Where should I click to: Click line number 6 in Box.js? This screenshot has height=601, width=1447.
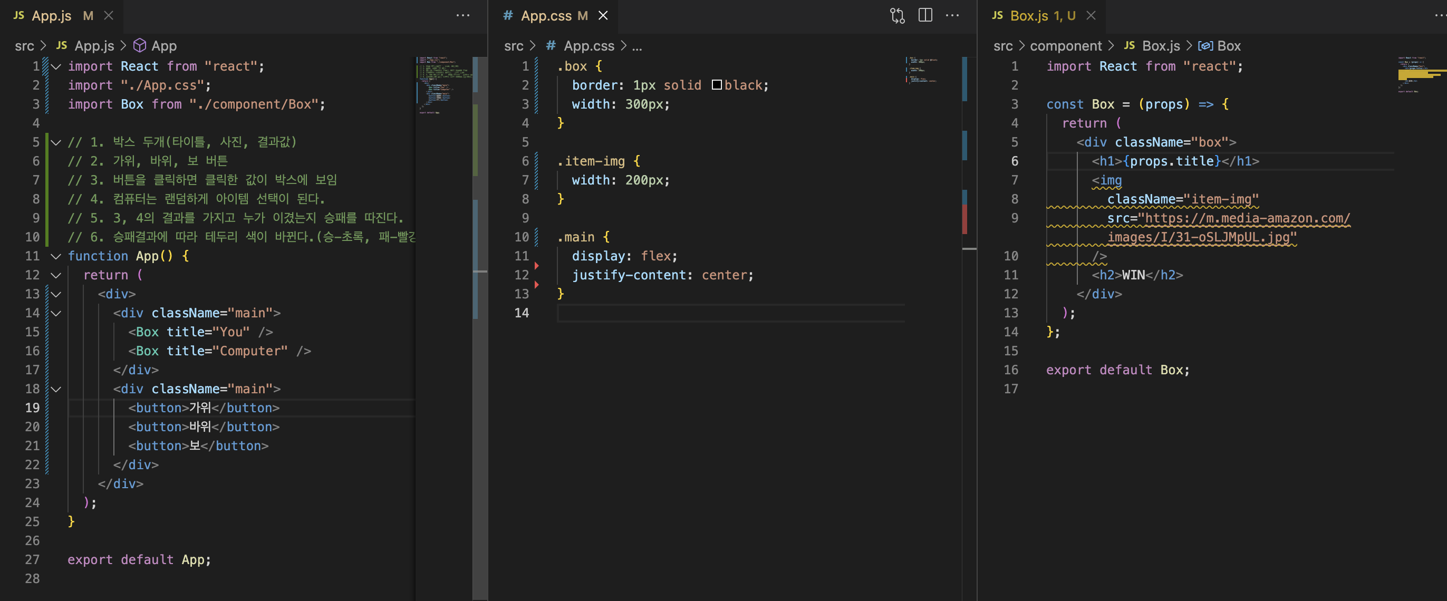click(x=1015, y=161)
